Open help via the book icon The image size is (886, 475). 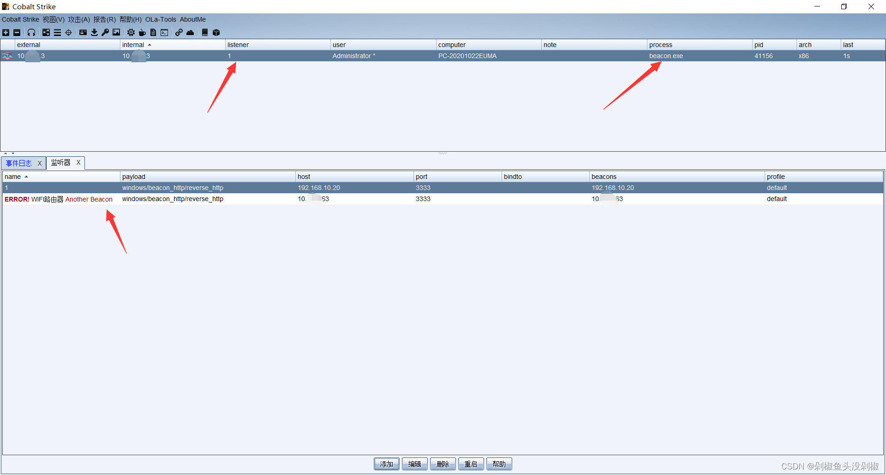(205, 32)
